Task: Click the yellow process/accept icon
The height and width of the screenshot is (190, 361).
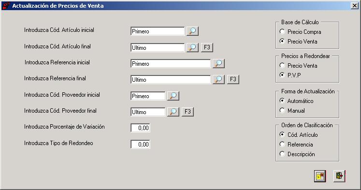Action: (x=320, y=176)
